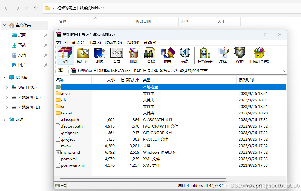
Task: Open archive Info (信息) icon
Action: click(x=185, y=55)
